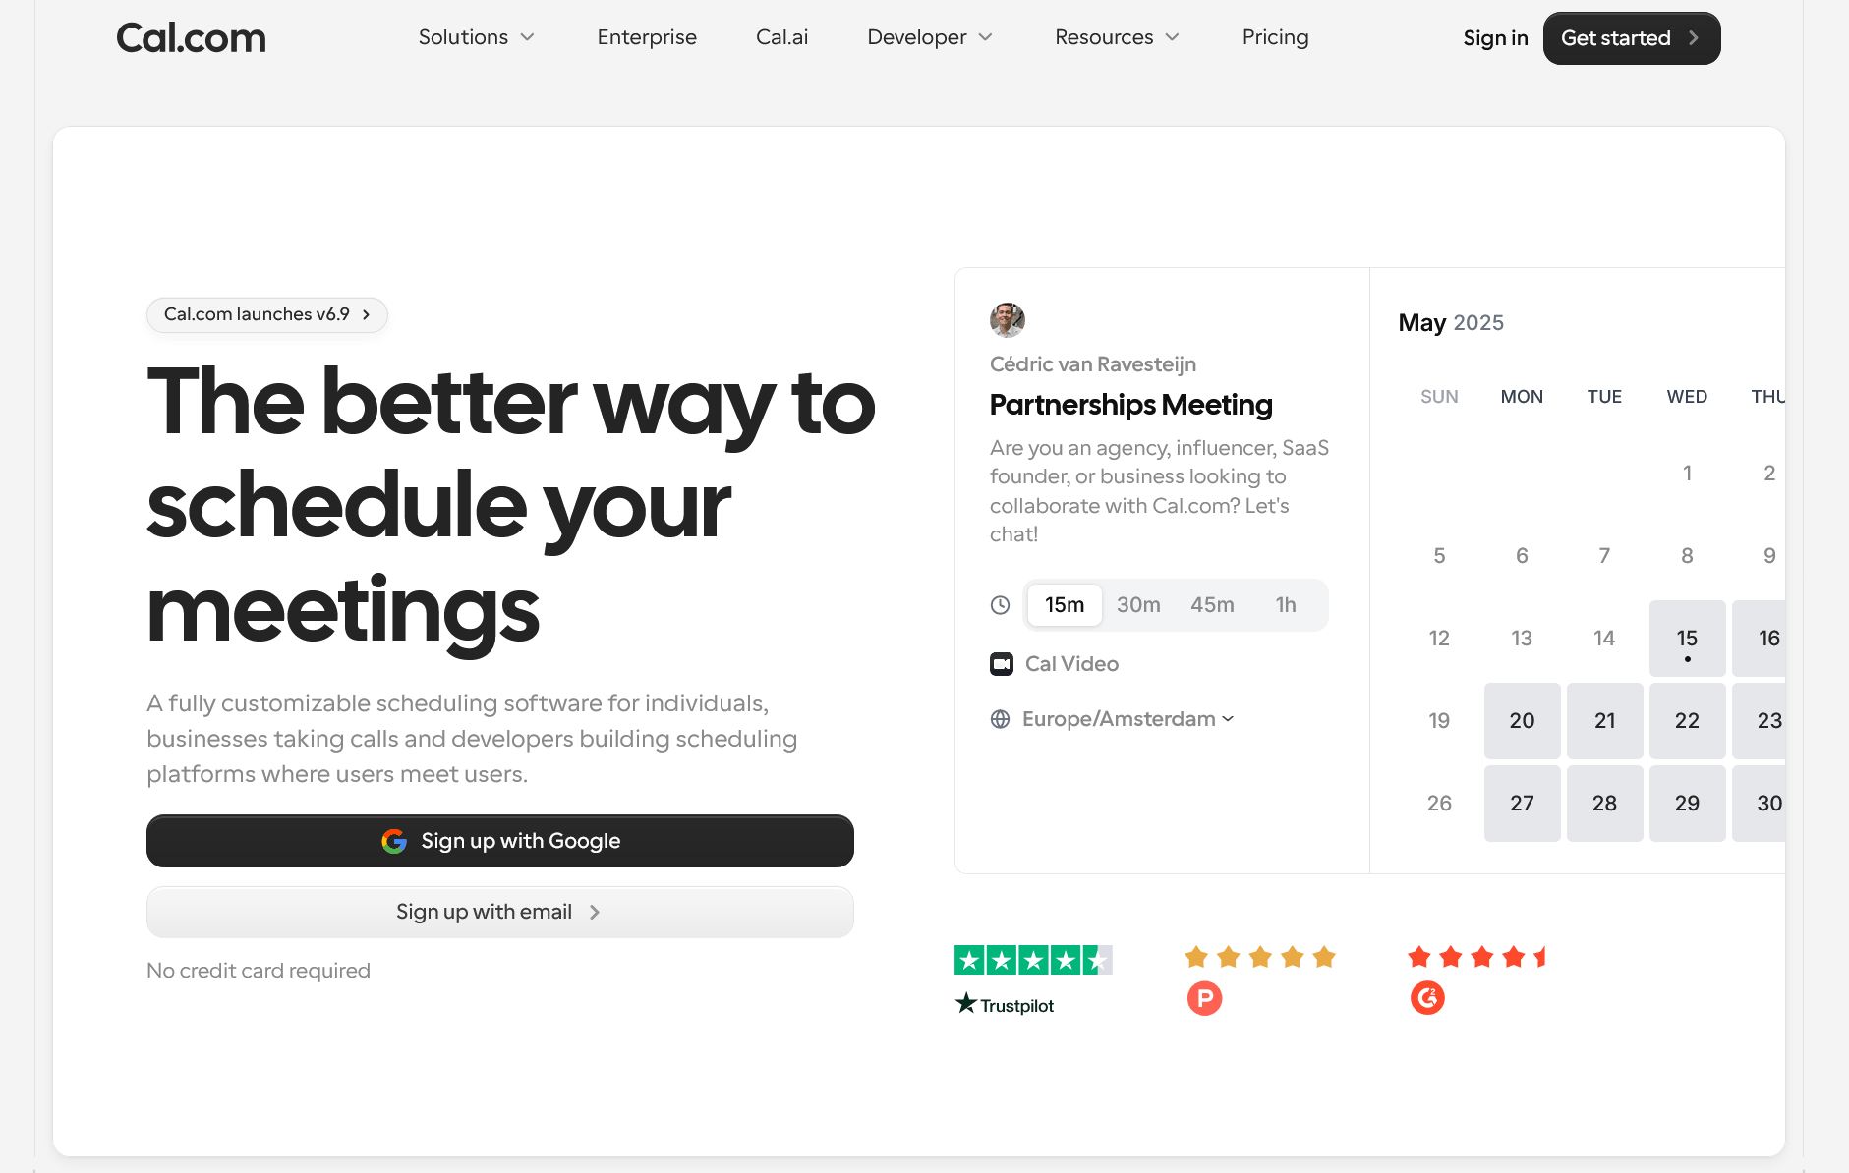Click the SUN column header
Screen dimensions: 1849x1173
1439,397
